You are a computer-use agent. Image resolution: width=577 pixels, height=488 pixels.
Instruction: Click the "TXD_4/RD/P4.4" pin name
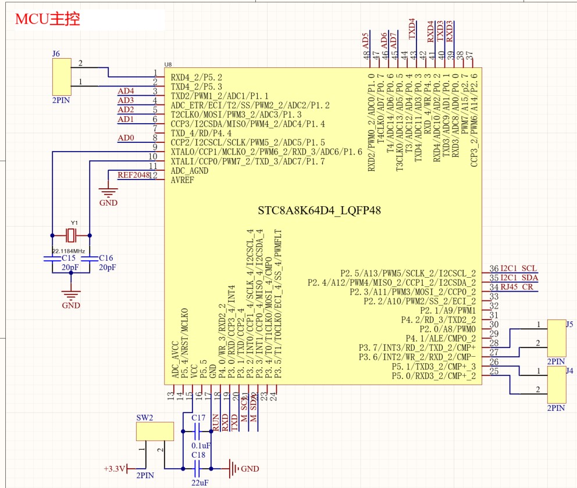point(201,134)
